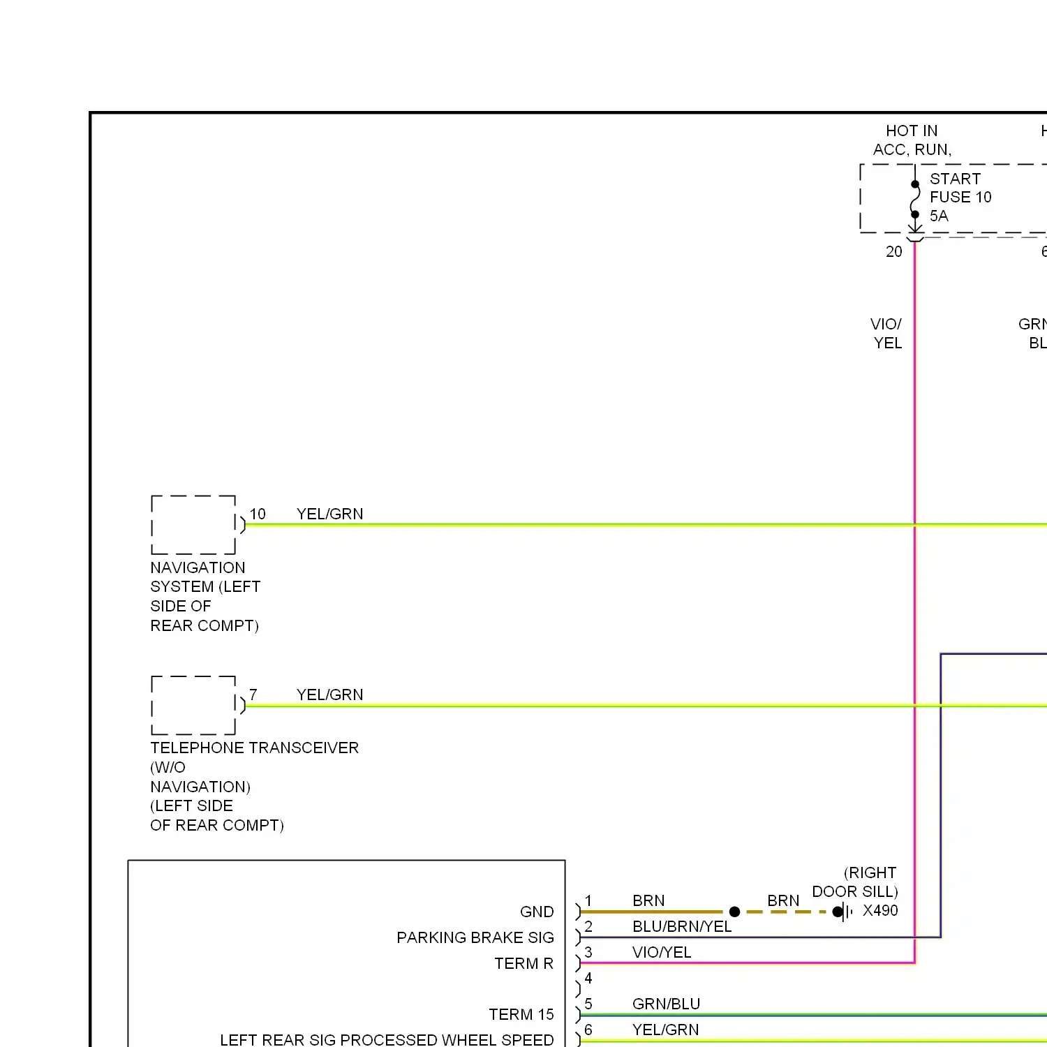Click the YEL/GRN label next to pin 7
Image resolution: width=1047 pixels, height=1047 pixels.
(x=329, y=695)
